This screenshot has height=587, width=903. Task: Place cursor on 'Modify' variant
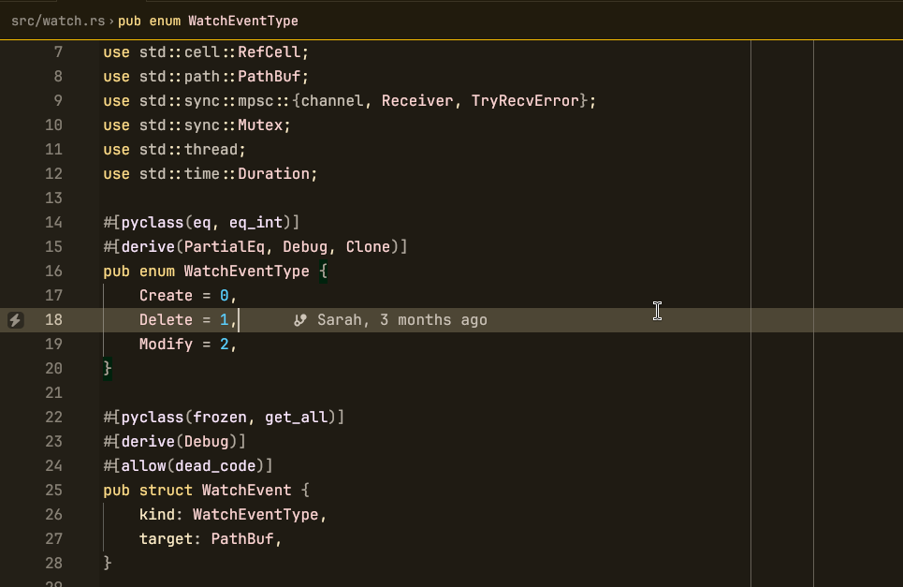(x=166, y=345)
